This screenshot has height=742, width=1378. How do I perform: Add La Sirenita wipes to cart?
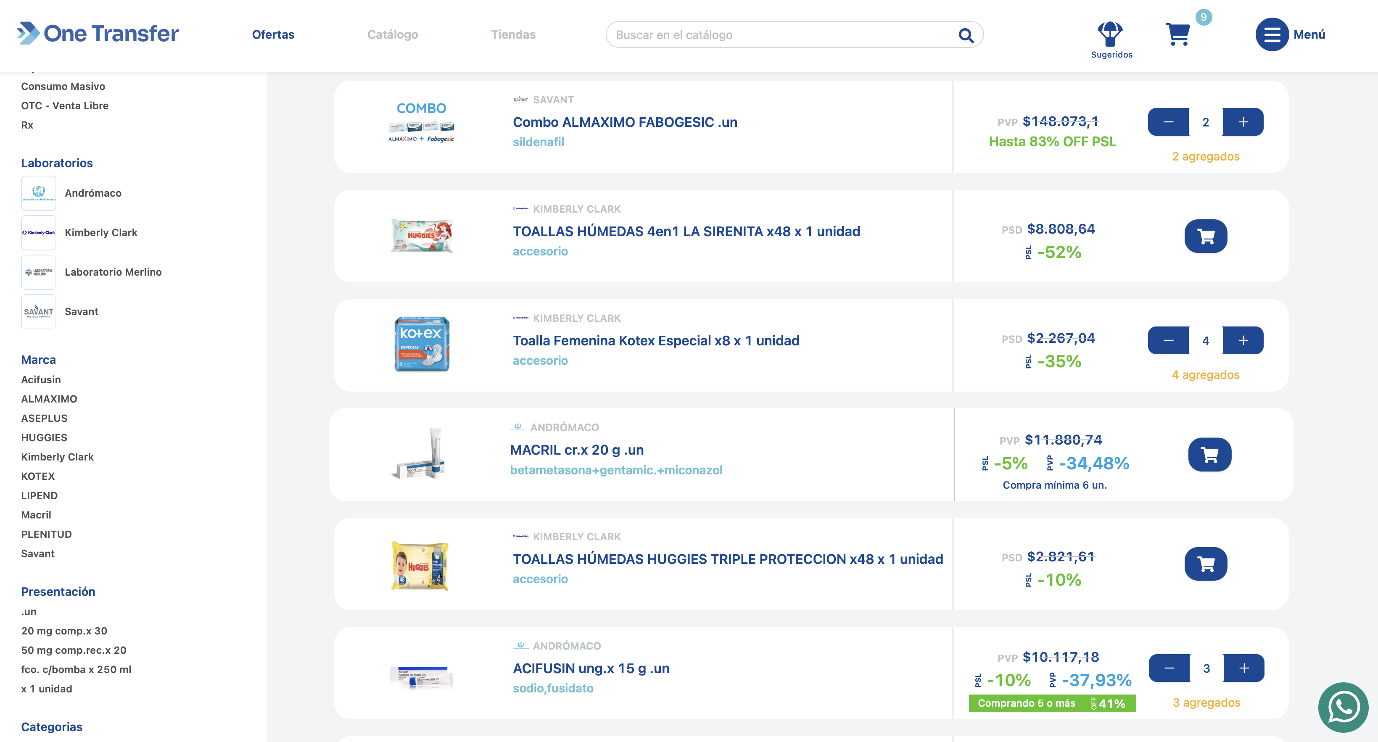1205,236
